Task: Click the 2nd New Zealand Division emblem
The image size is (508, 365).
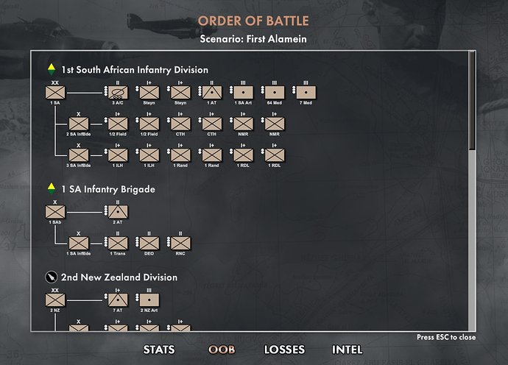Action: [51, 277]
